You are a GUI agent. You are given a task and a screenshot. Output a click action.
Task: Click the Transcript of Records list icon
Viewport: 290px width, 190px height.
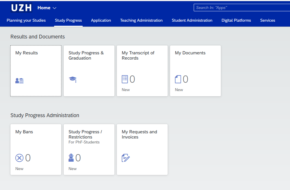(x=125, y=79)
